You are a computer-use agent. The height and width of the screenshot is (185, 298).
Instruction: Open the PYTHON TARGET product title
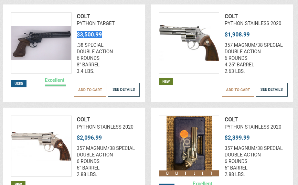tap(96, 23)
